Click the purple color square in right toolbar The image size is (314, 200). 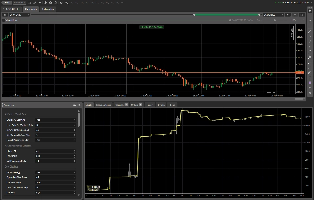pos(310,83)
